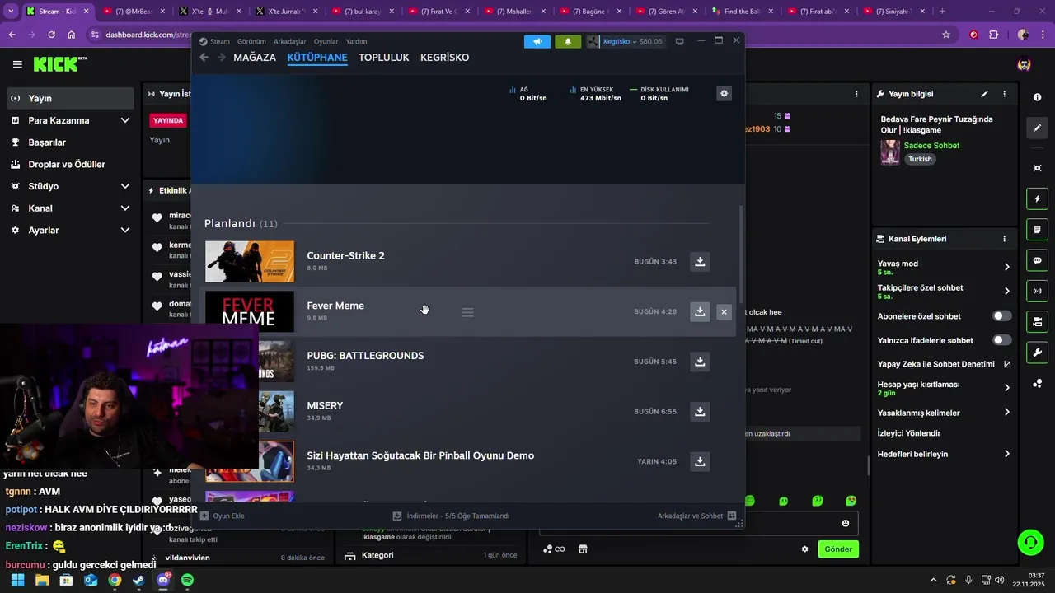Grab the Fever Meme reorder handle
The image size is (1055, 593).
point(467,312)
